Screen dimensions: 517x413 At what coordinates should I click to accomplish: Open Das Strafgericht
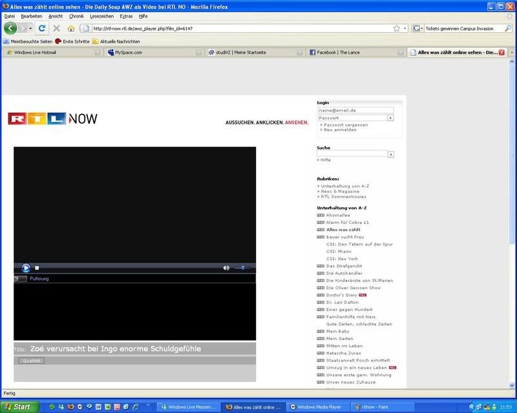click(344, 266)
